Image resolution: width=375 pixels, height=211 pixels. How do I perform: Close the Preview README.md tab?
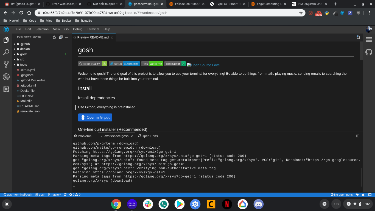pyautogui.click(x=112, y=38)
